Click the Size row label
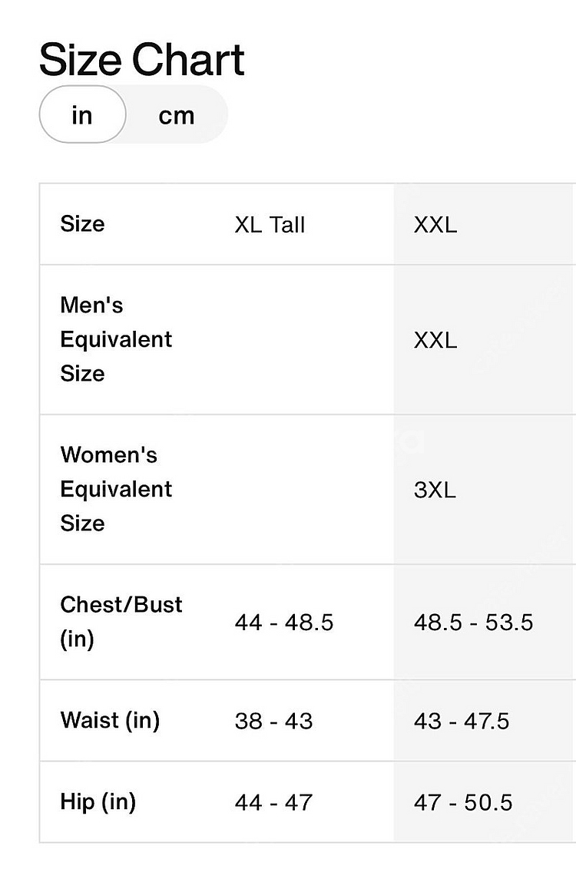576x882 pixels. pyautogui.click(x=82, y=224)
